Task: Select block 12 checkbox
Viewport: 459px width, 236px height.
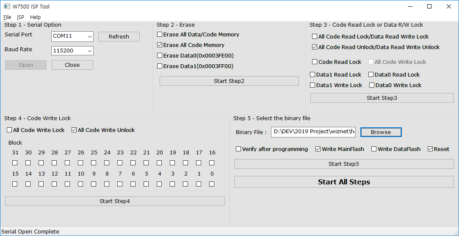Action: pos(54,184)
